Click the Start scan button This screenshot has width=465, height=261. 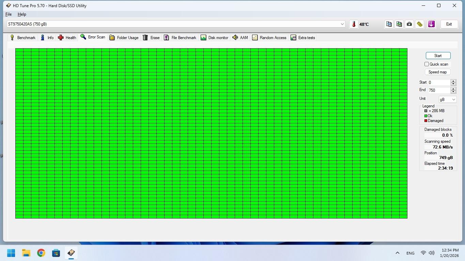click(438, 56)
